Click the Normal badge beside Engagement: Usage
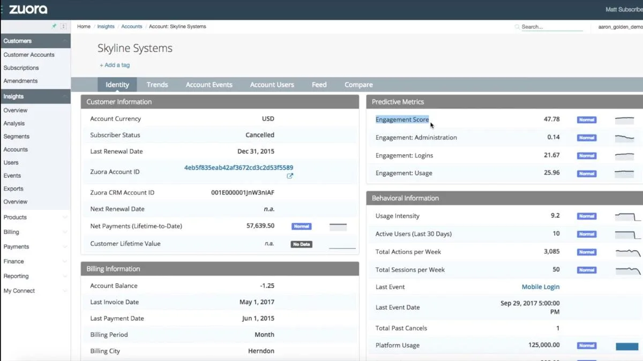Viewport: 643px width, 361px height. [x=587, y=174]
